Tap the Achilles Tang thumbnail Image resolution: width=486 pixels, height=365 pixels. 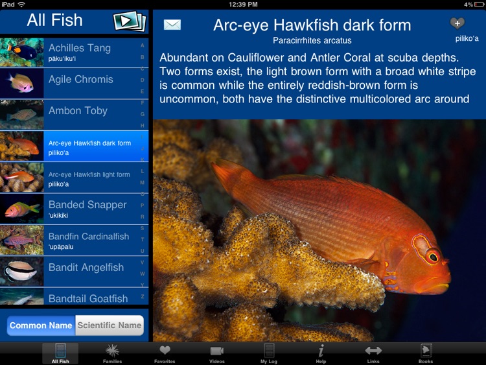click(x=21, y=53)
